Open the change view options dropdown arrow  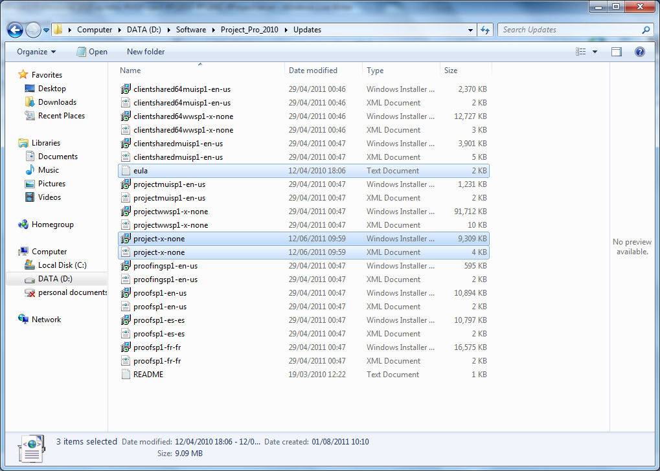click(595, 52)
